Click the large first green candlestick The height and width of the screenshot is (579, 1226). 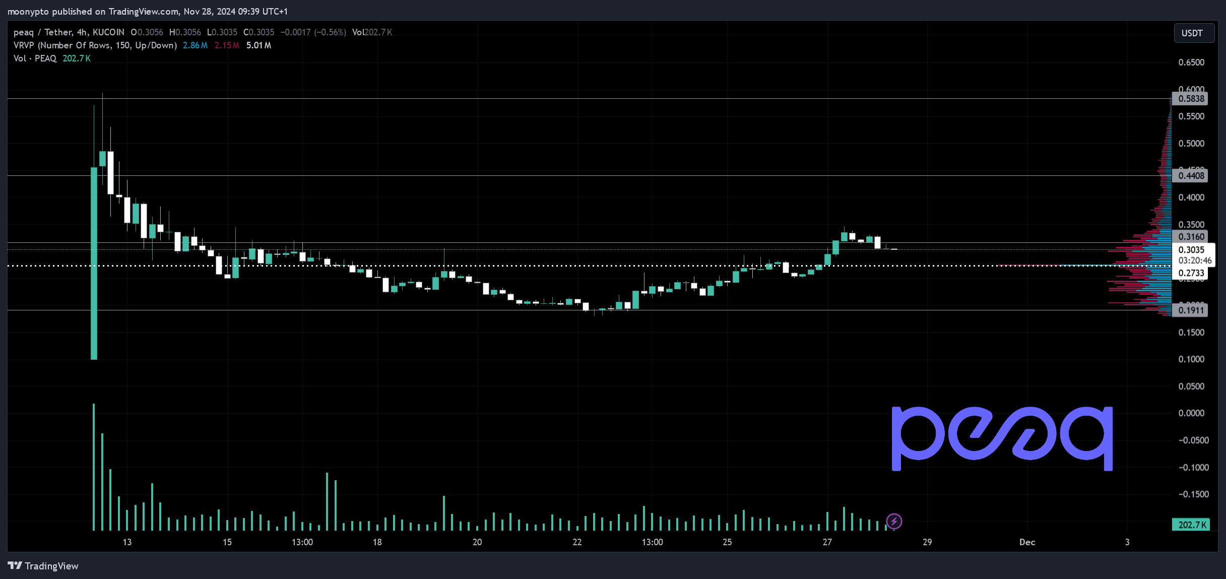94,264
